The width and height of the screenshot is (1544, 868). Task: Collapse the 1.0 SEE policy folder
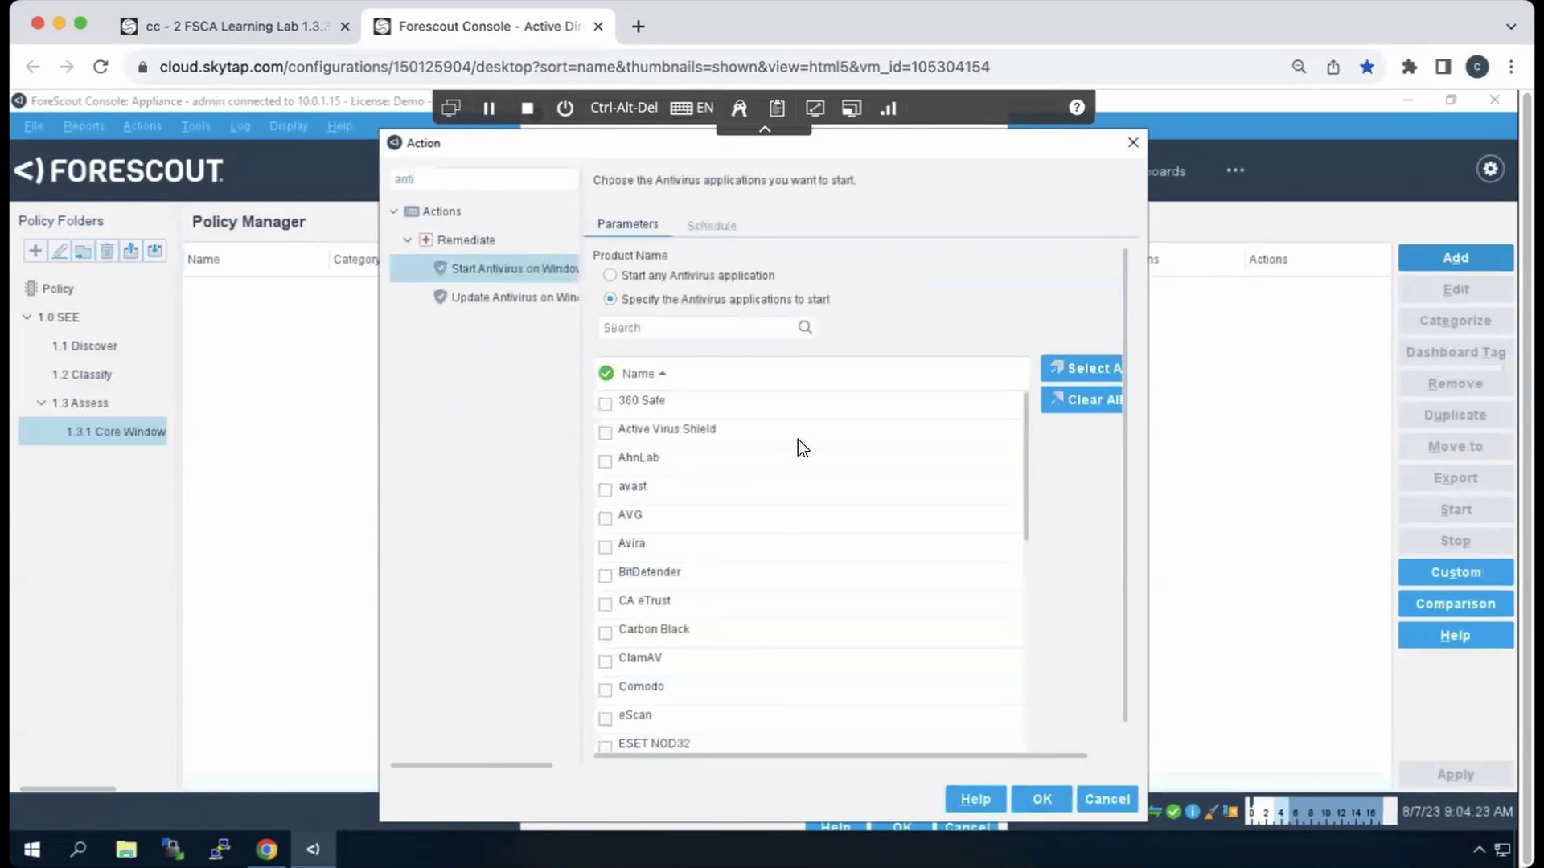[27, 317]
